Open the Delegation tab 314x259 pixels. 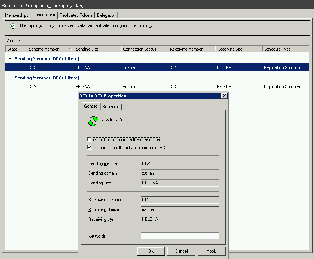[x=107, y=15]
